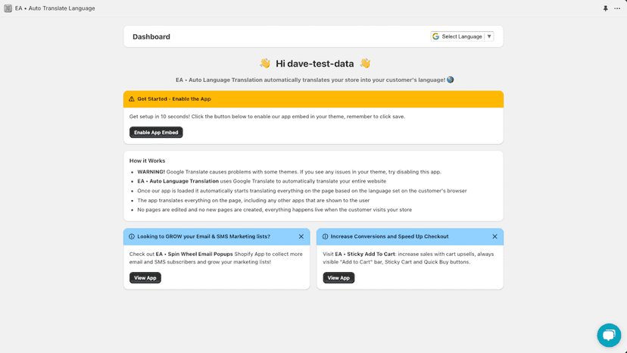This screenshot has width=627, height=353.
Task: Open the live chat bubble
Action: click(x=609, y=335)
